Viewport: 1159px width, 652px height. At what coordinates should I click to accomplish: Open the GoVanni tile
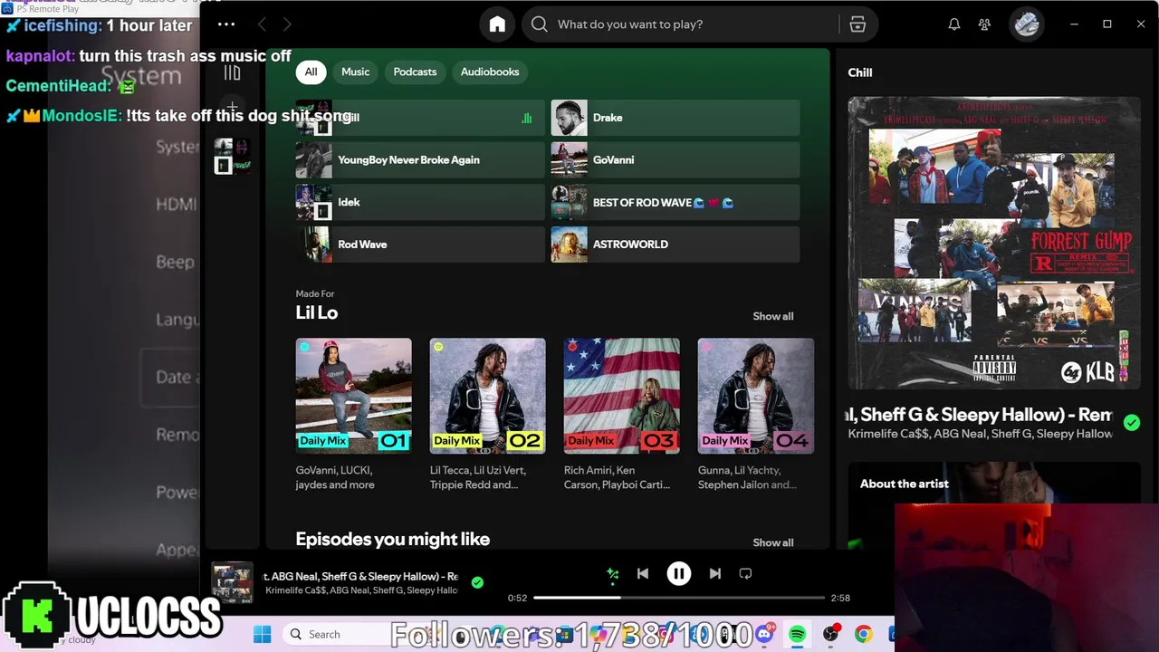coord(675,160)
